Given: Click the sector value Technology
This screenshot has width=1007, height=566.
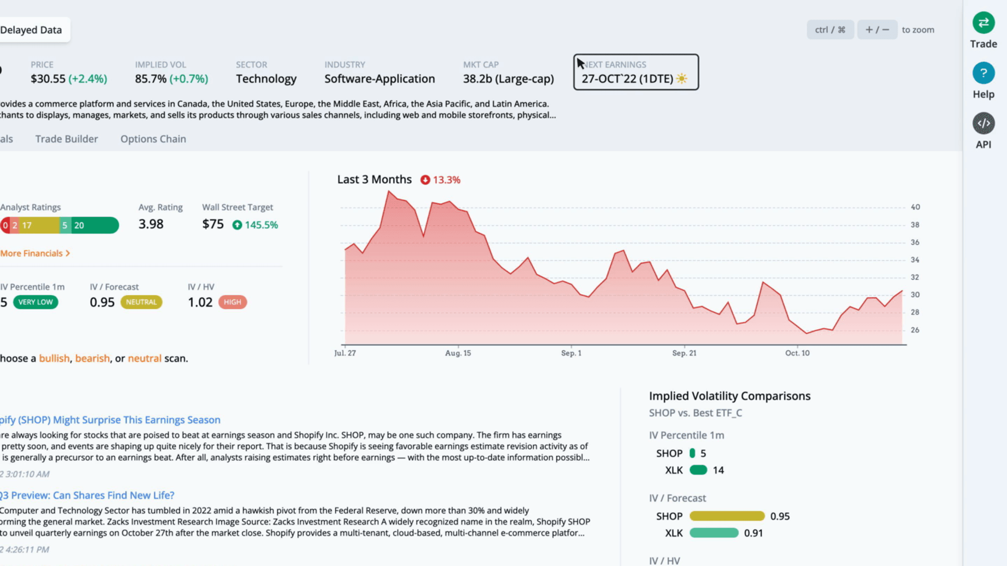Looking at the screenshot, I should 266,78.
